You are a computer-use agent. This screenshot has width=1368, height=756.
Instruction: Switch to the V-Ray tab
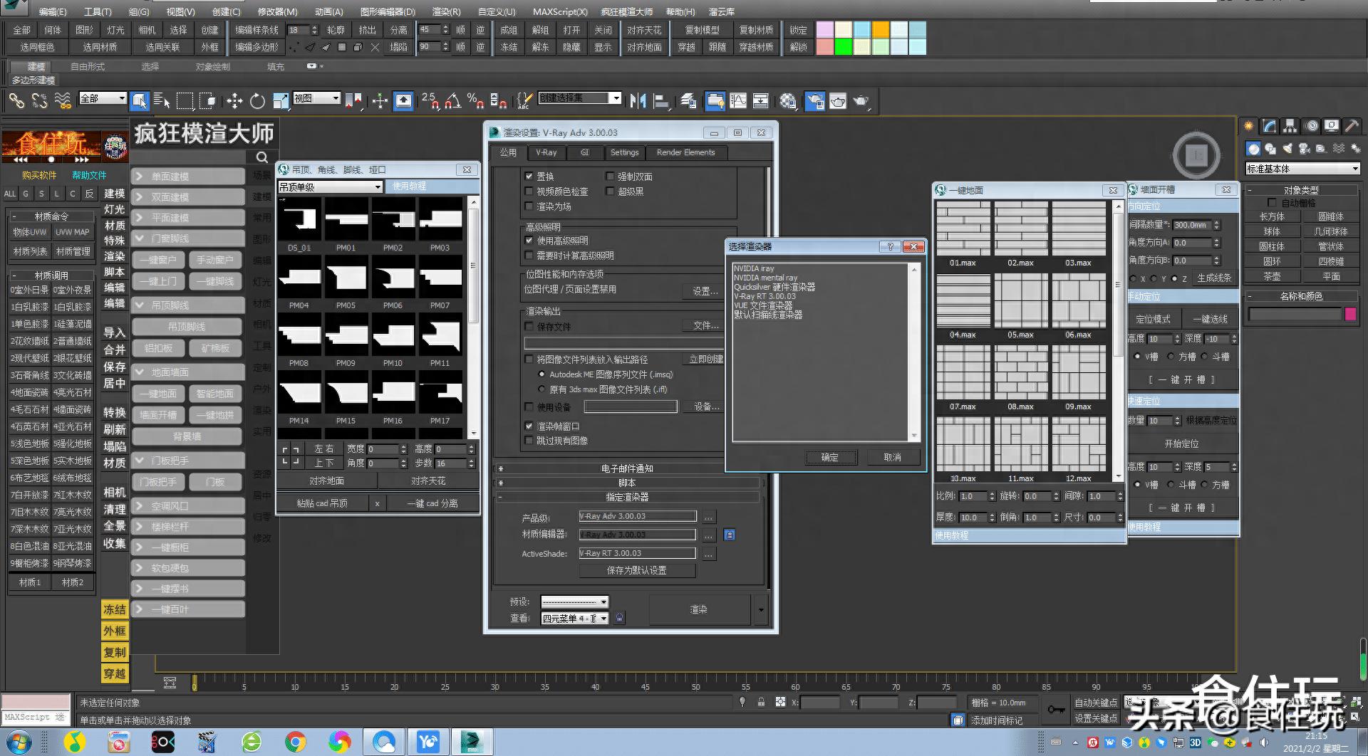[546, 152]
